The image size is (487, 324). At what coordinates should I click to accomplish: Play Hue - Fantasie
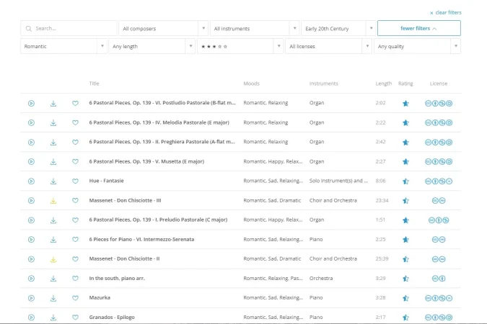click(x=31, y=181)
